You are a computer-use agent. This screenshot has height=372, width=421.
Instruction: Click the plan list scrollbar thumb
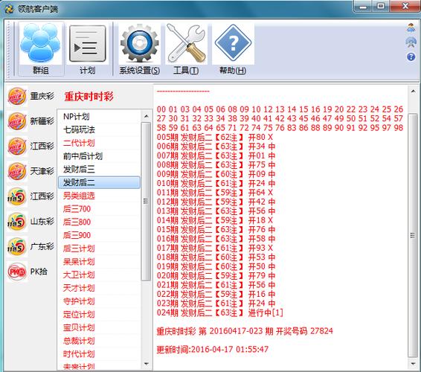[146, 202]
